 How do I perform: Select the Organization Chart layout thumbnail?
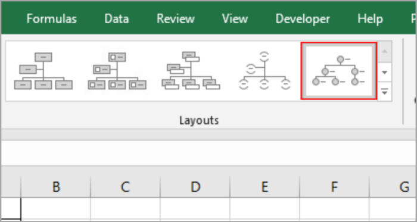pos(43,71)
